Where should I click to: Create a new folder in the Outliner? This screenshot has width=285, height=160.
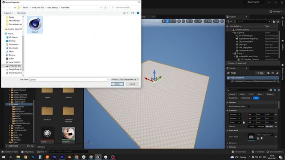coord(274,22)
